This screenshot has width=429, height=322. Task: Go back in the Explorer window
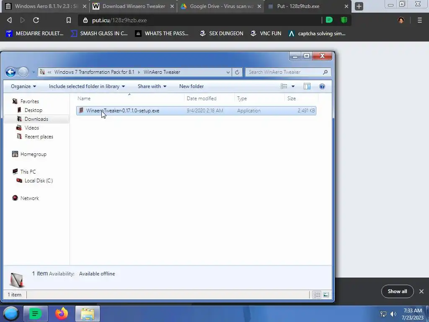coord(10,72)
